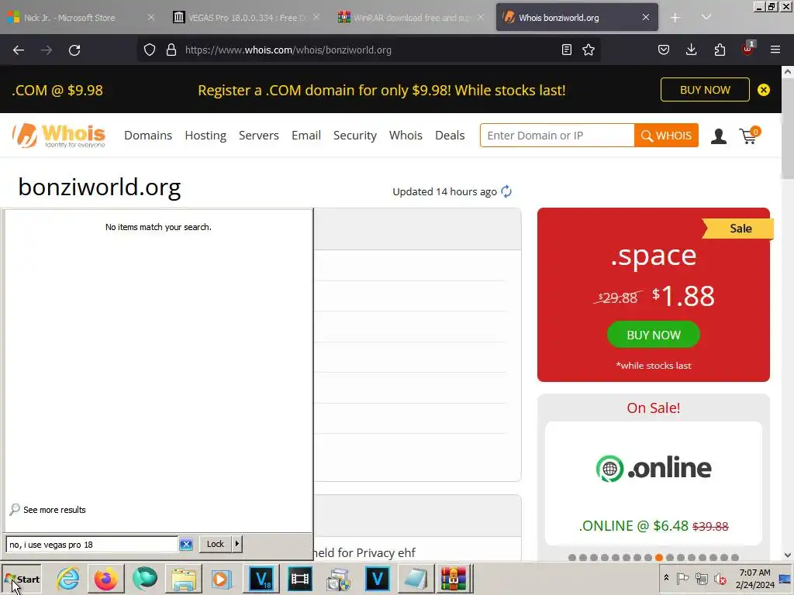Click the BUY NOW banner button
The image size is (794, 595).
tap(705, 90)
